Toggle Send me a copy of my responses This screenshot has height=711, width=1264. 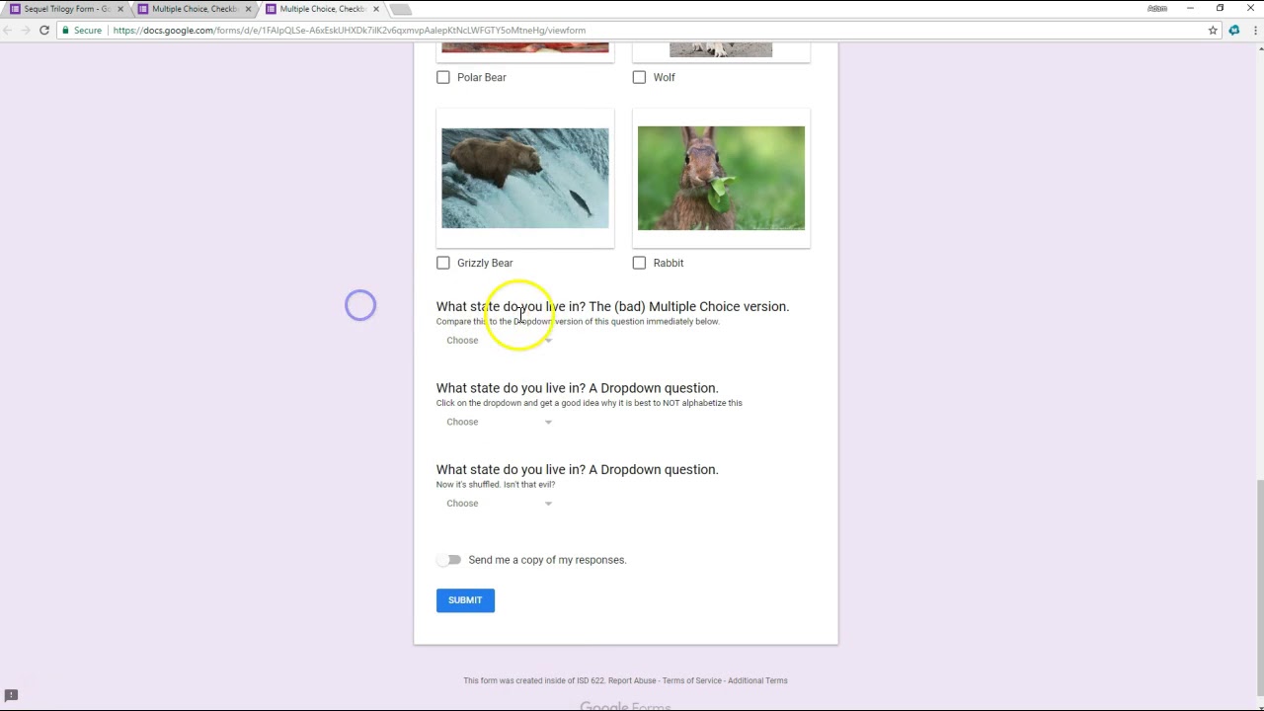pos(450,560)
